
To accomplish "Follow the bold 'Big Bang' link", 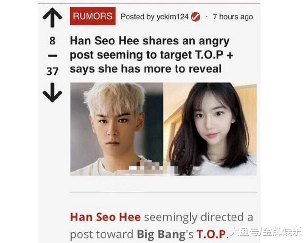I will 161,234.
